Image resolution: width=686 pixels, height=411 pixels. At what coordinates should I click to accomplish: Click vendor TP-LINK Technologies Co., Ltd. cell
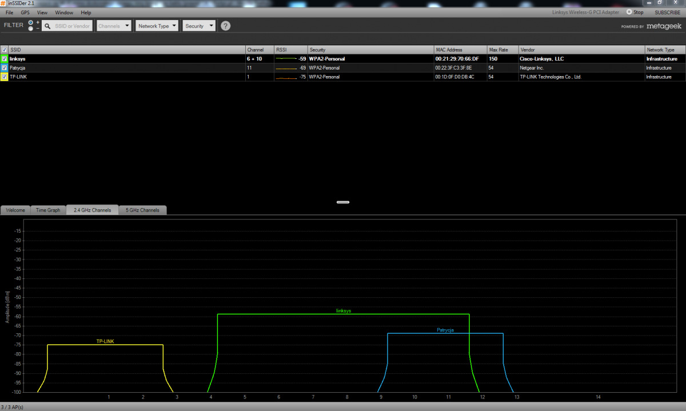tap(581, 77)
